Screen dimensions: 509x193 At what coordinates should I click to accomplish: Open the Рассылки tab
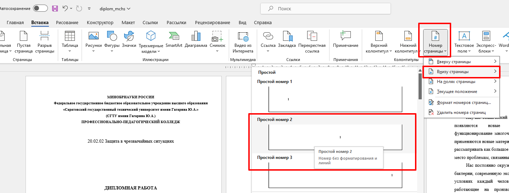tap(176, 22)
